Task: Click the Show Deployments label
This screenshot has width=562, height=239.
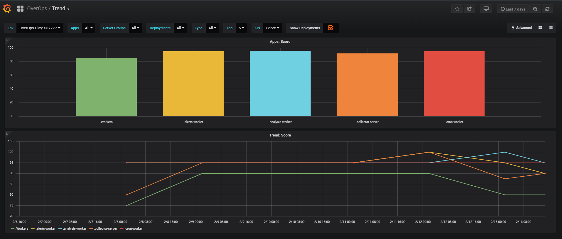Action: (x=305, y=28)
